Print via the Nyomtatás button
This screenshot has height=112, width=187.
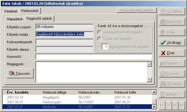[172, 84]
